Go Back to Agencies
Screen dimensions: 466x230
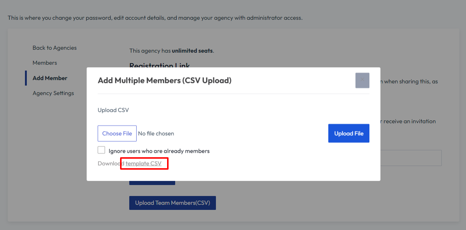tap(54, 48)
